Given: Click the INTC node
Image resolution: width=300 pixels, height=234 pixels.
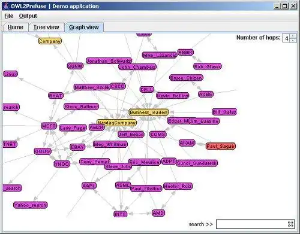Looking at the screenshot, I should point(121,214).
